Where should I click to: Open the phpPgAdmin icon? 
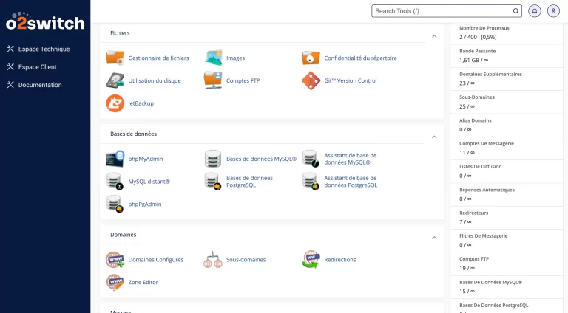115,204
